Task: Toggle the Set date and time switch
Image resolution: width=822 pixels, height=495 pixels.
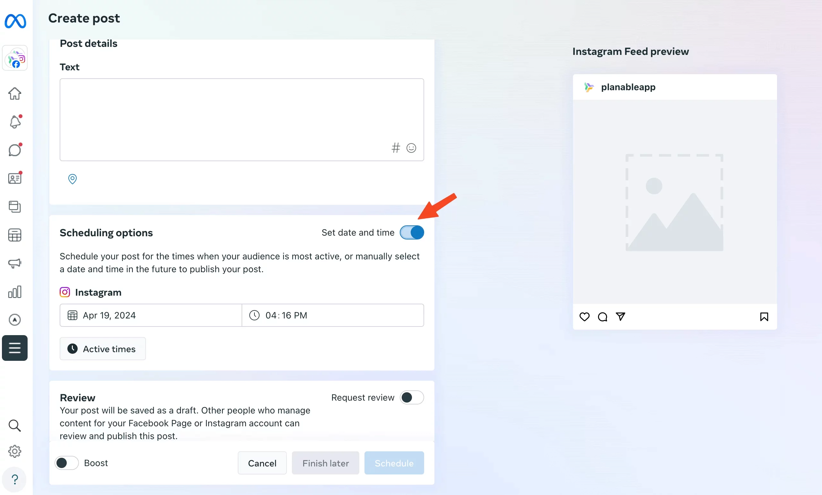Action: tap(411, 232)
